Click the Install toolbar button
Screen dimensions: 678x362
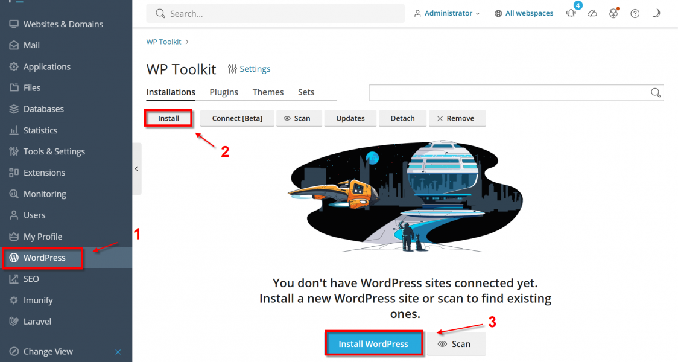click(x=169, y=118)
